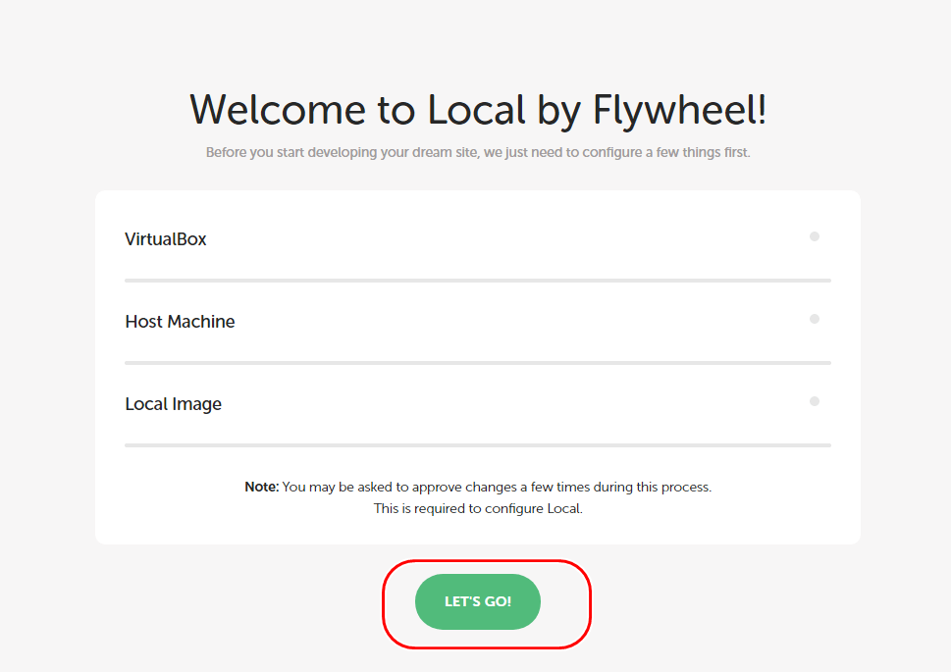This screenshot has height=672, width=951.
Task: Click the "Welcome to Local by Flywheel!" heading
Action: tap(478, 111)
